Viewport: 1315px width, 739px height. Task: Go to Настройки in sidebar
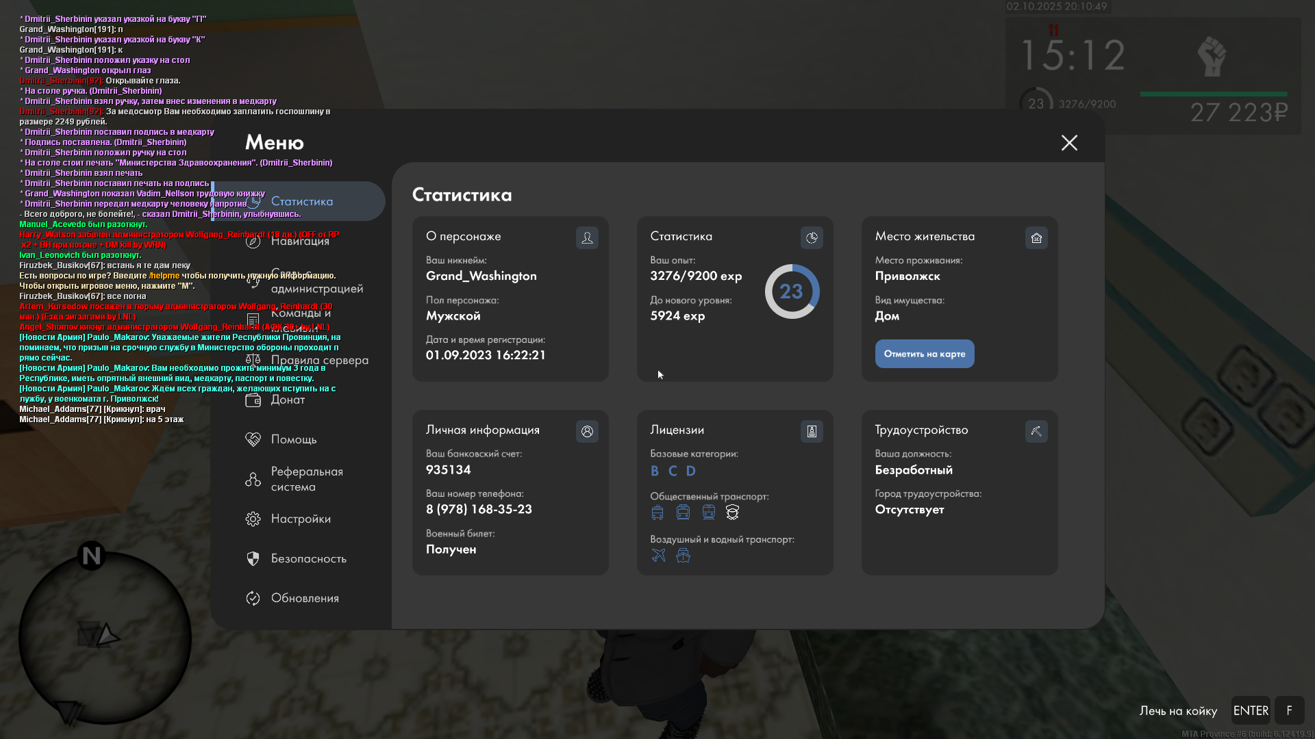coord(300,519)
